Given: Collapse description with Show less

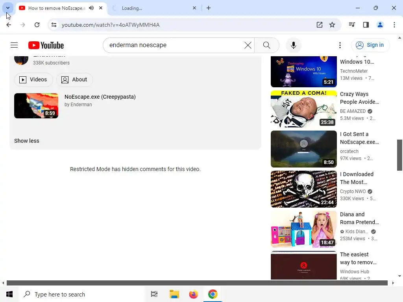Looking at the screenshot, I should pyautogui.click(x=27, y=141).
